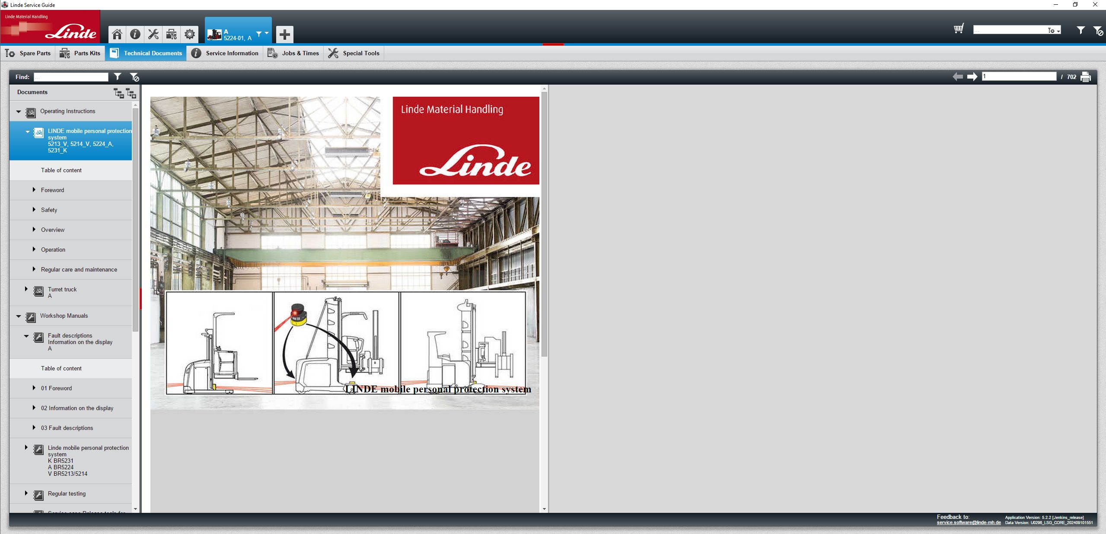Select the wrench-and-screwdriver tools icon
The image size is (1106, 534).
(x=153, y=34)
